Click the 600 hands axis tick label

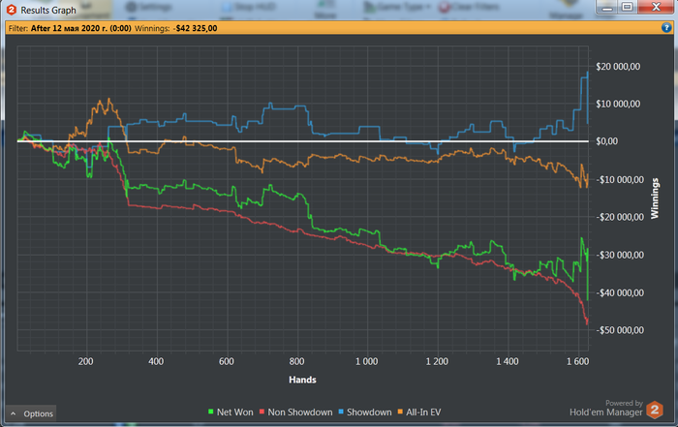tap(226, 361)
